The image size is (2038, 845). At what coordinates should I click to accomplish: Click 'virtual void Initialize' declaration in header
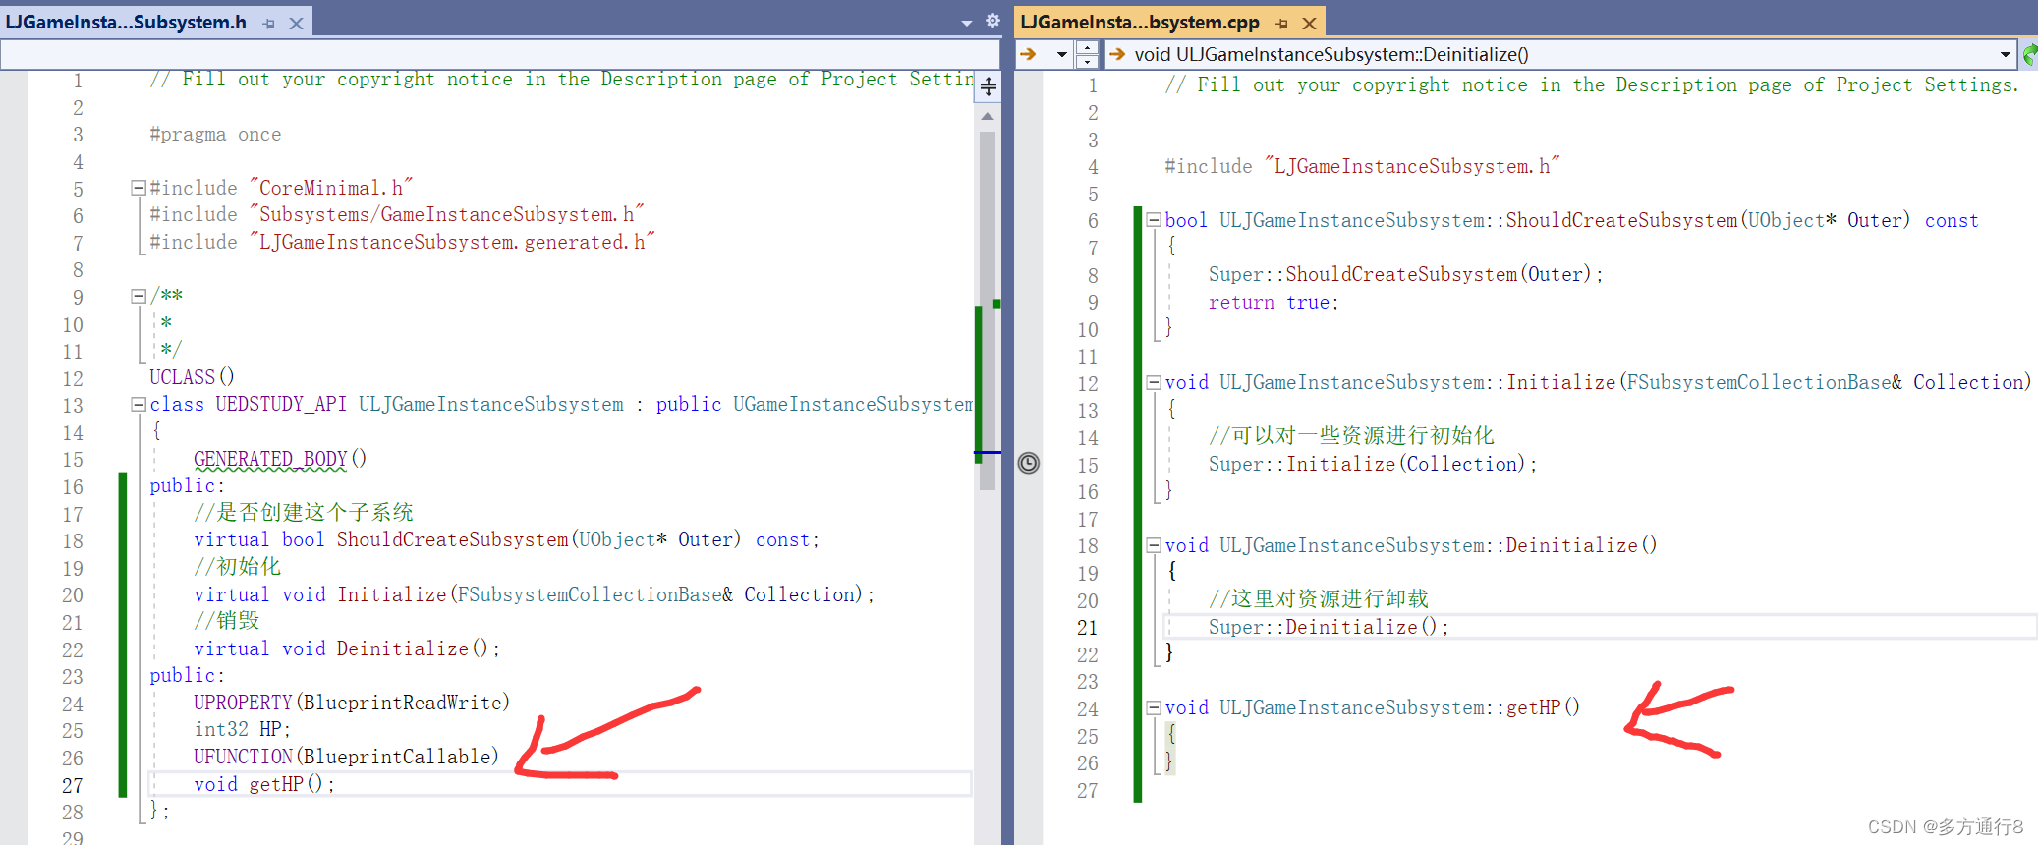[x=534, y=594]
